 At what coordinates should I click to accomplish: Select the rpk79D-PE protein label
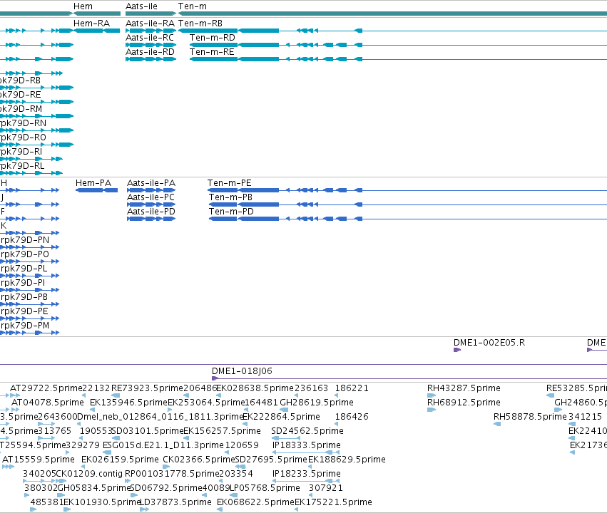(x=24, y=311)
